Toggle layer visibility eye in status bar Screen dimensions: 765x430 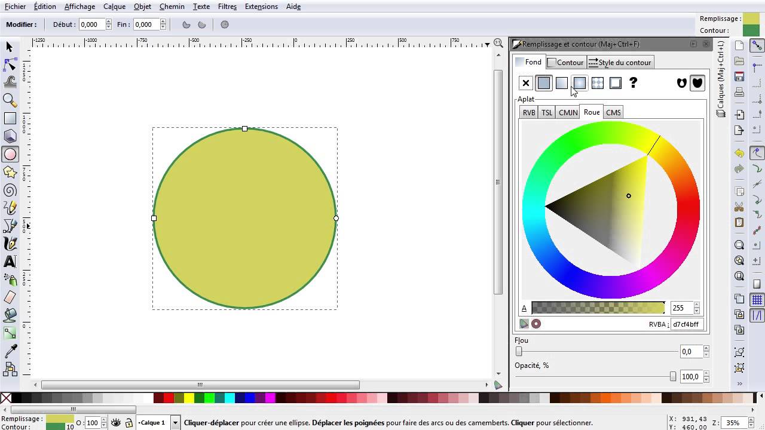point(115,423)
